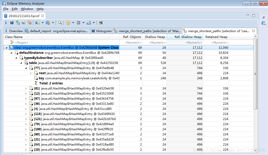Open the Window menu
Image resolution: width=268 pixels, height=155 pixels.
tap(27, 9)
